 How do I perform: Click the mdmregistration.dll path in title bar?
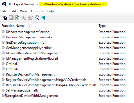point(73,4)
